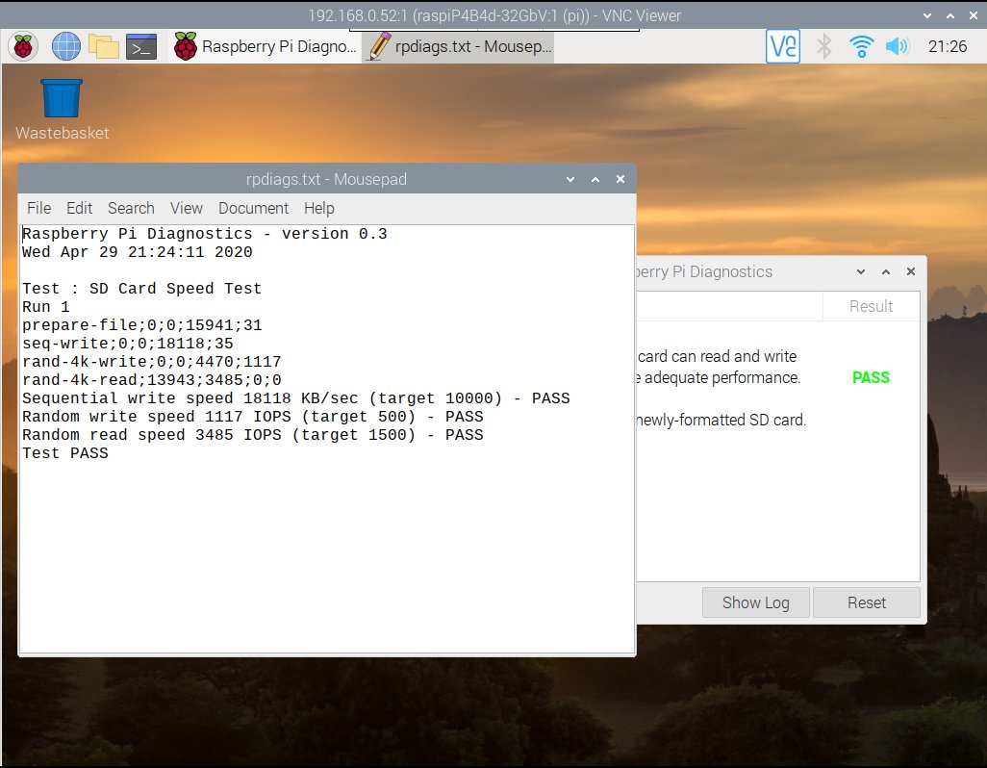Click the Result column header
This screenshot has width=987, height=768.
tap(872, 307)
